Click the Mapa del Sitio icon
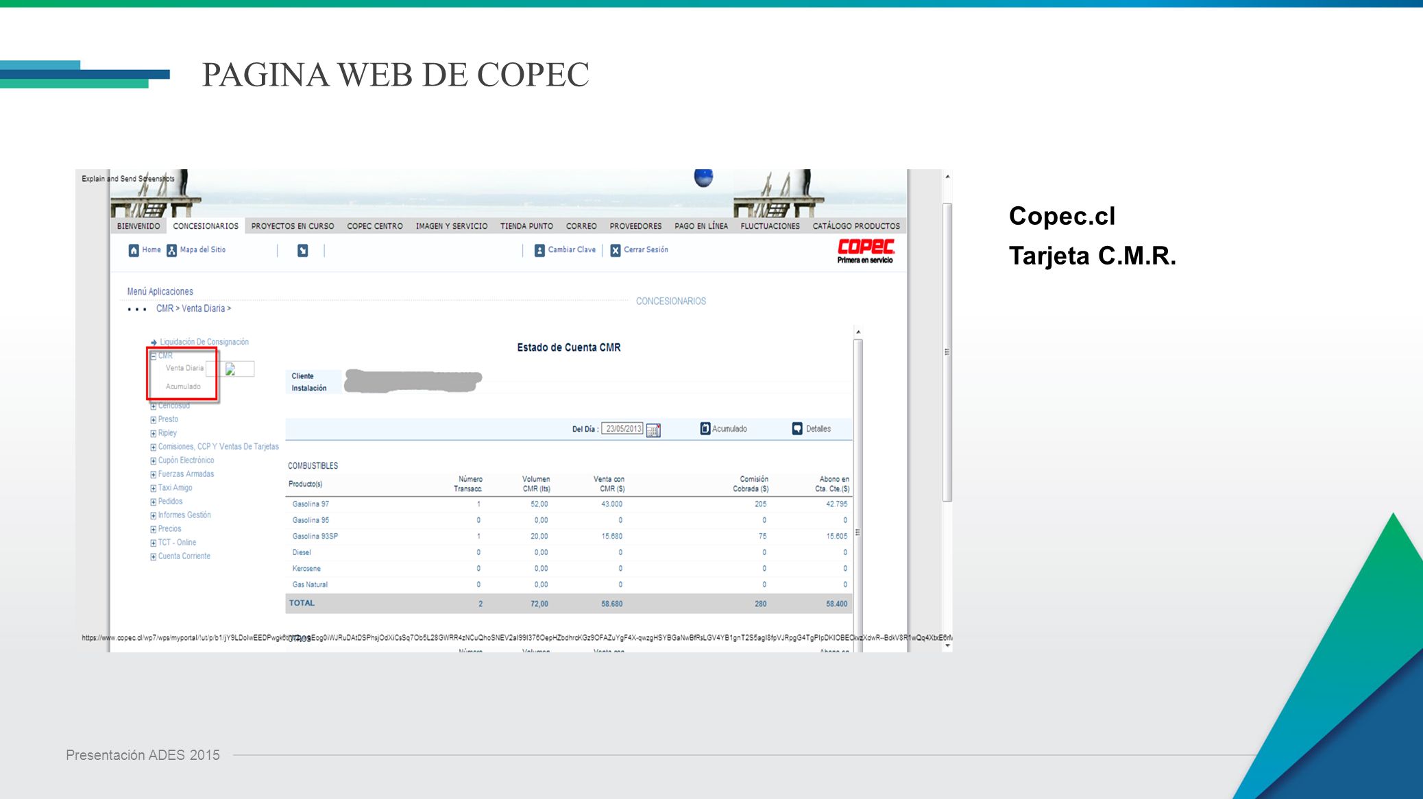 [x=171, y=250]
